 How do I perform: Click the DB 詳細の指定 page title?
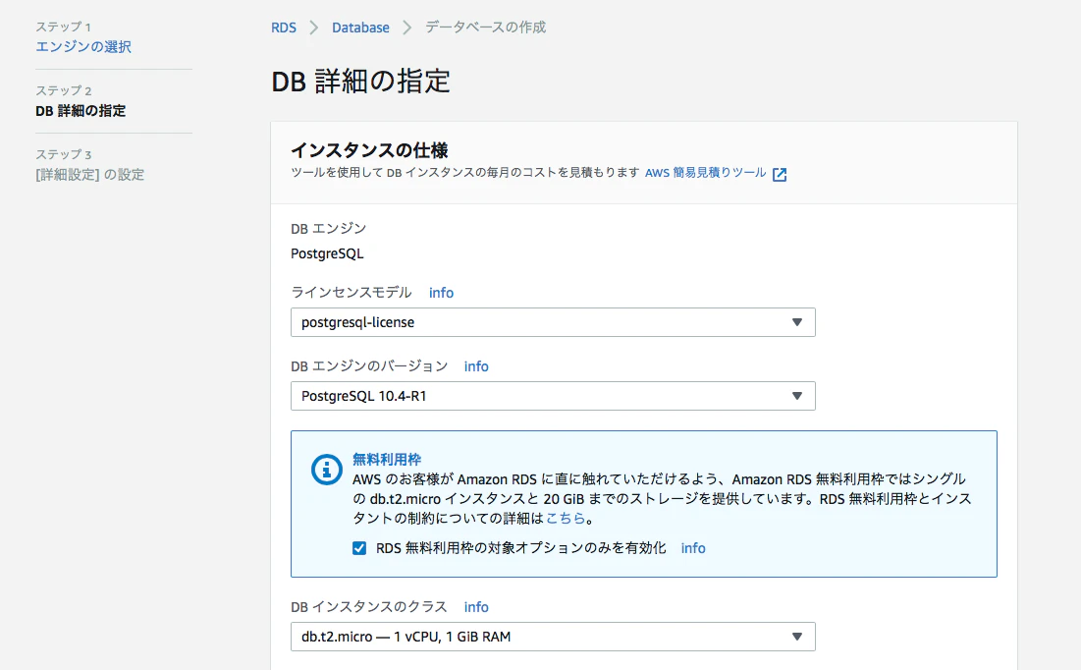(360, 82)
